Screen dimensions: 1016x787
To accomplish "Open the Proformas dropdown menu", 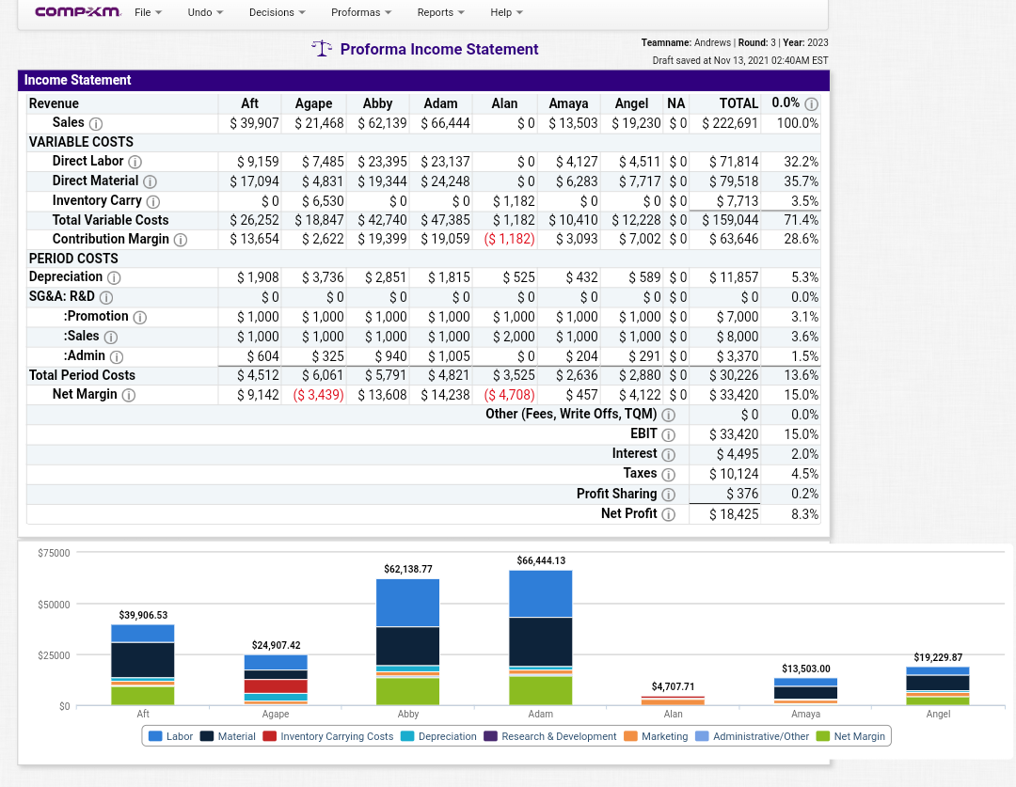I will point(361,12).
